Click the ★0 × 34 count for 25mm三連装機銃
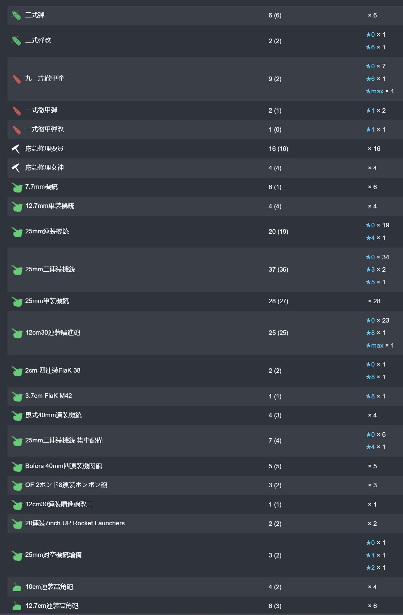The height and width of the screenshot is (615, 403). pyautogui.click(x=377, y=257)
